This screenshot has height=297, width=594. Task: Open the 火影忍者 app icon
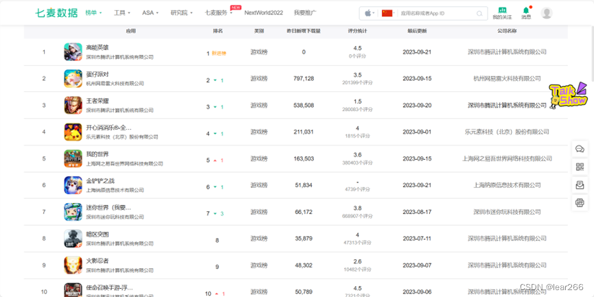(x=73, y=265)
